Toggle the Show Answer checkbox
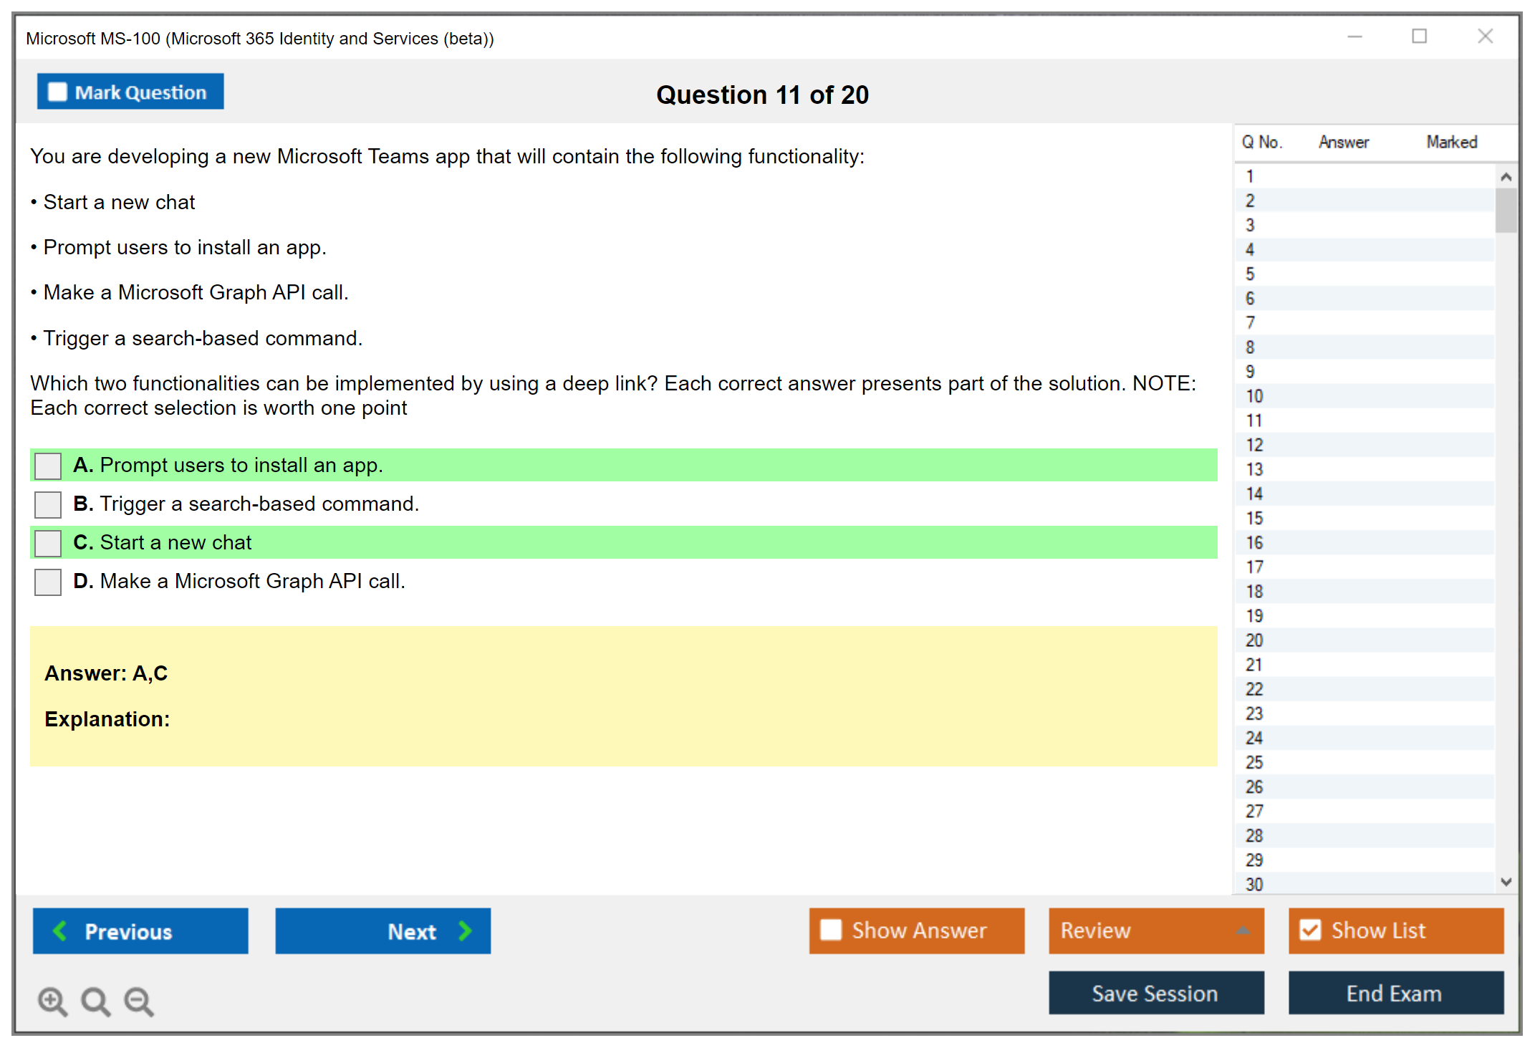Viewport: 1540px width, 1053px height. [831, 931]
